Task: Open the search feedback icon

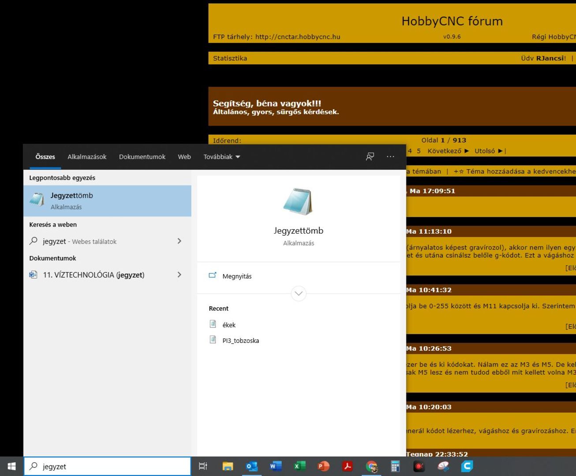Action: pyautogui.click(x=370, y=157)
